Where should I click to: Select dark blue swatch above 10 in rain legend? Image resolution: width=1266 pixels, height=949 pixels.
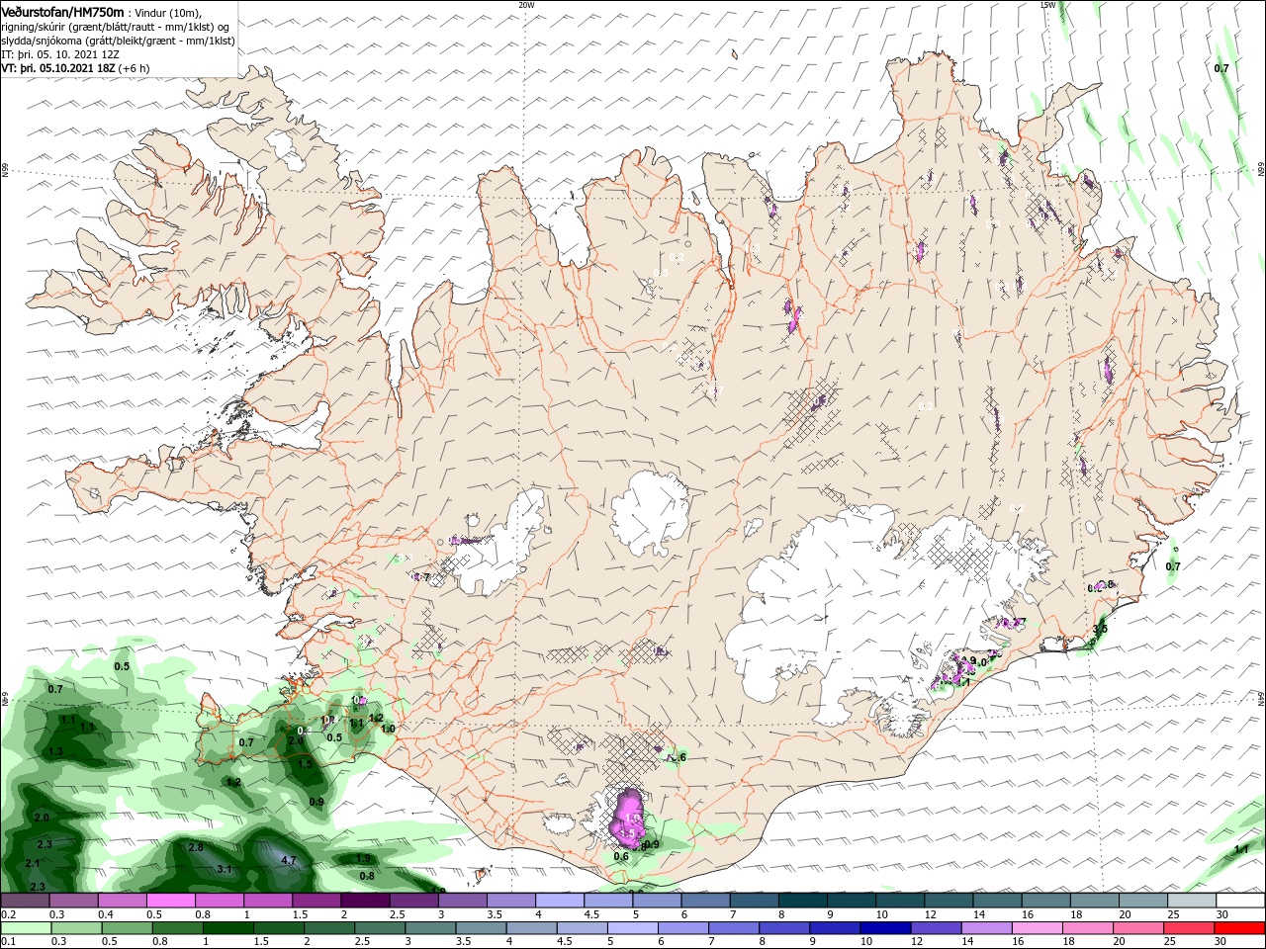pyautogui.click(x=883, y=928)
